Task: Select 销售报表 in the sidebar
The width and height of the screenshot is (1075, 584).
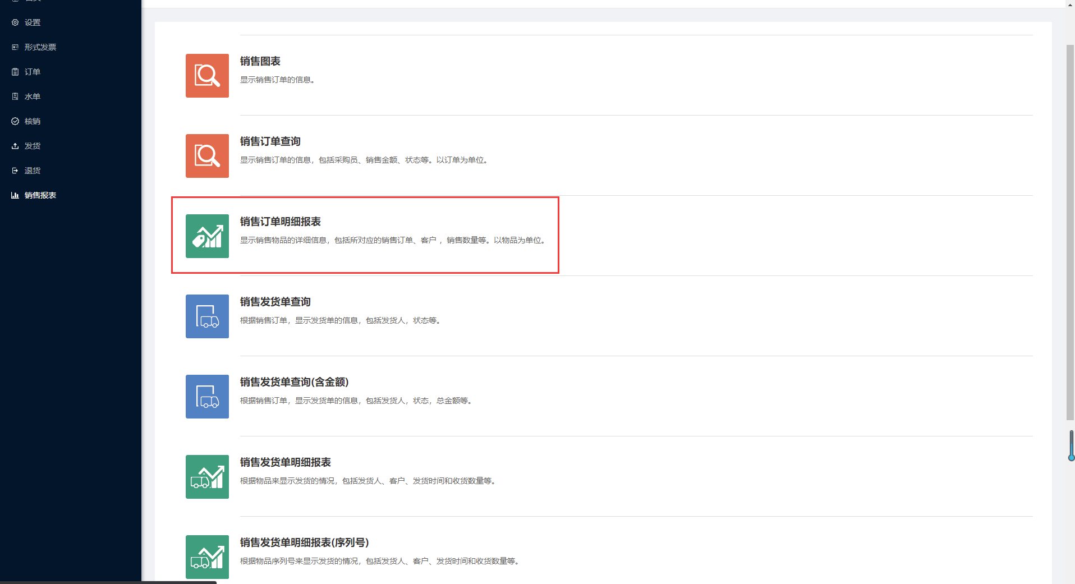Action: 40,195
